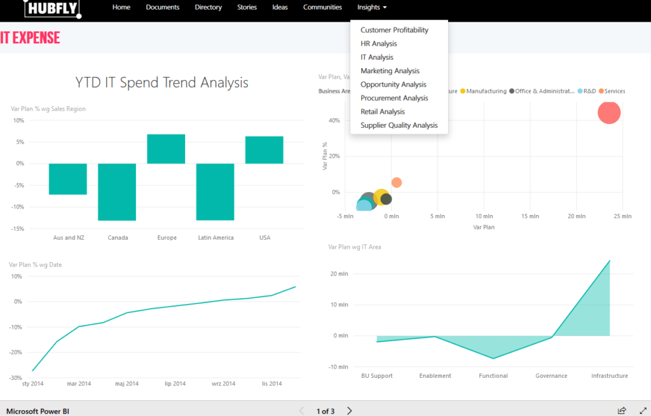The height and width of the screenshot is (416, 651).
Task: Click the 'IT EXPENSE' page heading
Action: 30,38
